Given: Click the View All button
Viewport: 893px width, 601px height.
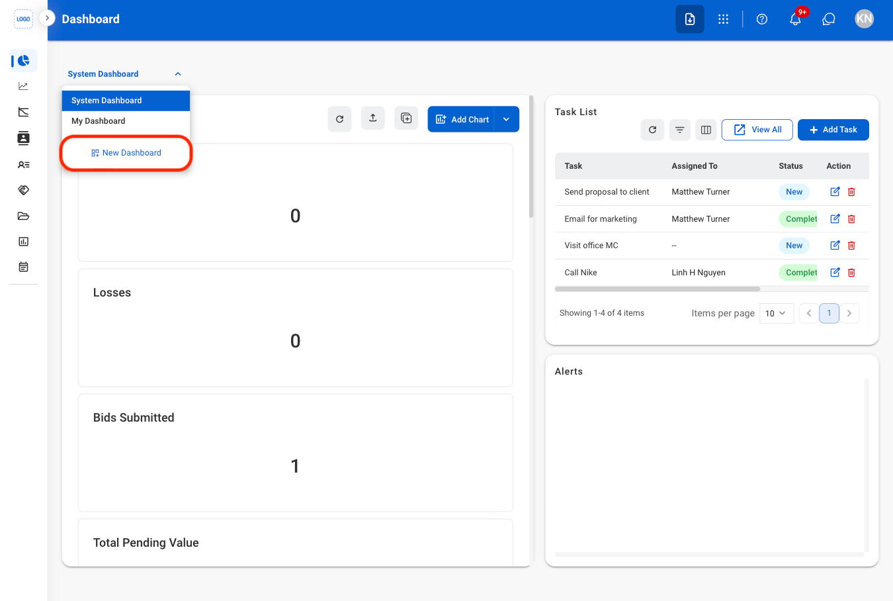Looking at the screenshot, I should coord(757,130).
